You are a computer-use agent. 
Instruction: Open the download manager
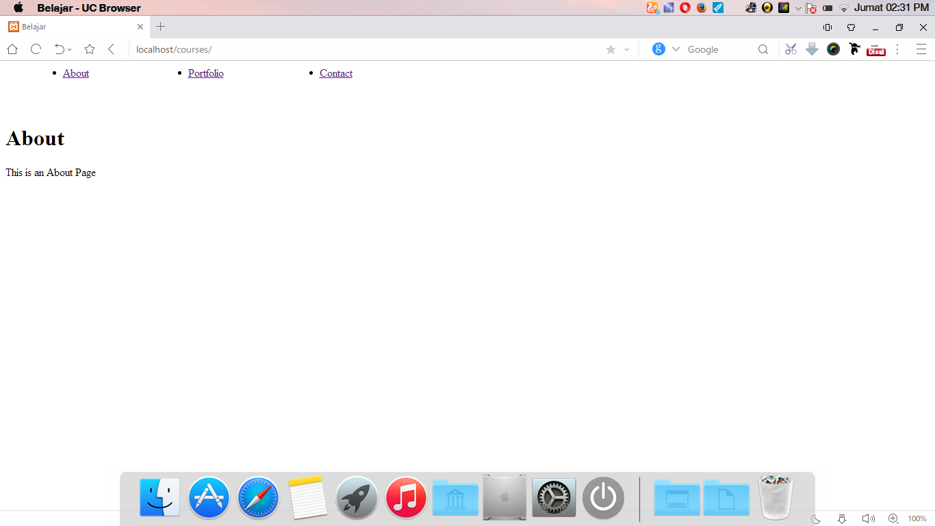click(x=812, y=49)
